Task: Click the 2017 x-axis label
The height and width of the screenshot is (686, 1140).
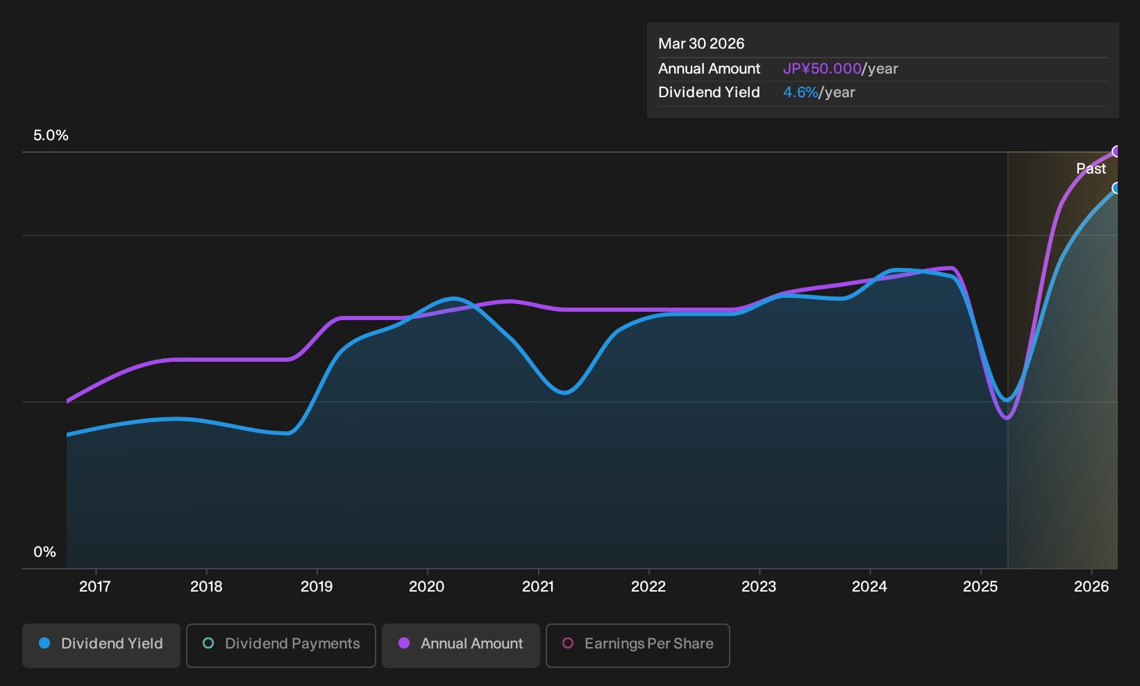Action: click(95, 587)
